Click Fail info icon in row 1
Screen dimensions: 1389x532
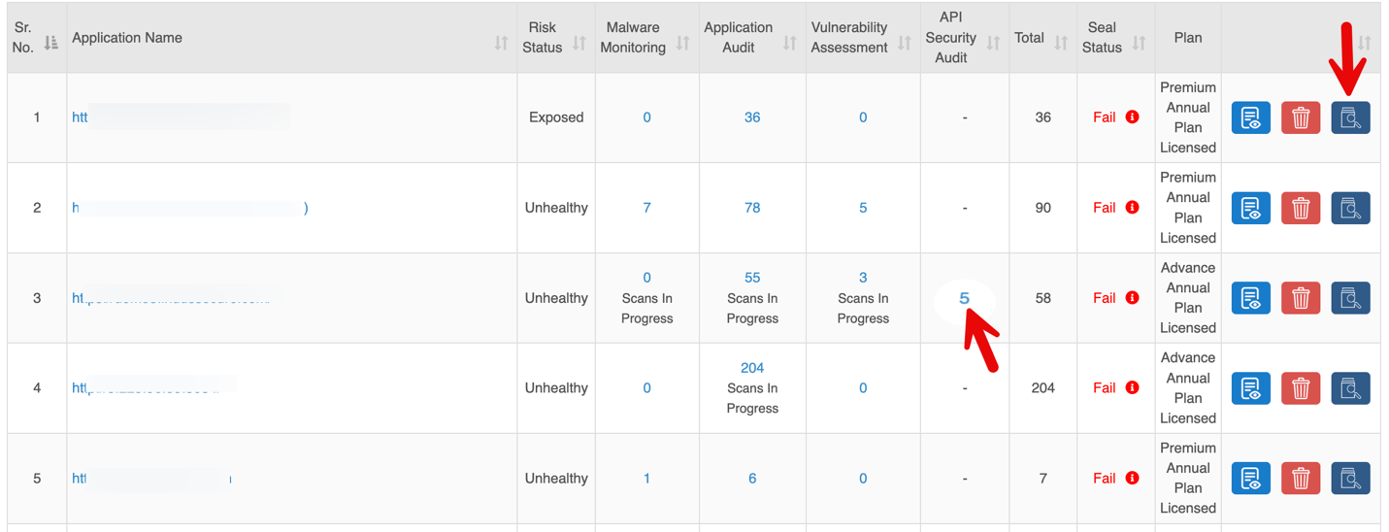click(1132, 117)
